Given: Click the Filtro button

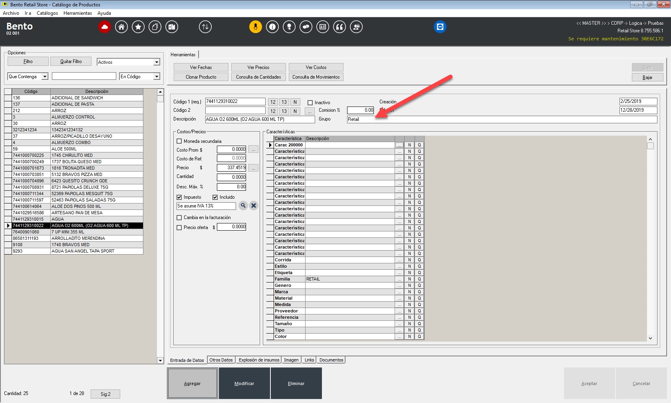Looking at the screenshot, I should click(x=28, y=61).
